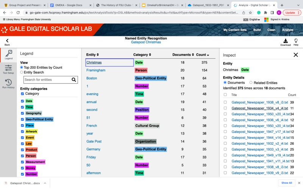The height and width of the screenshot is (189, 303).
Task: Open the Legend sidebar panel
Action: [8, 55]
